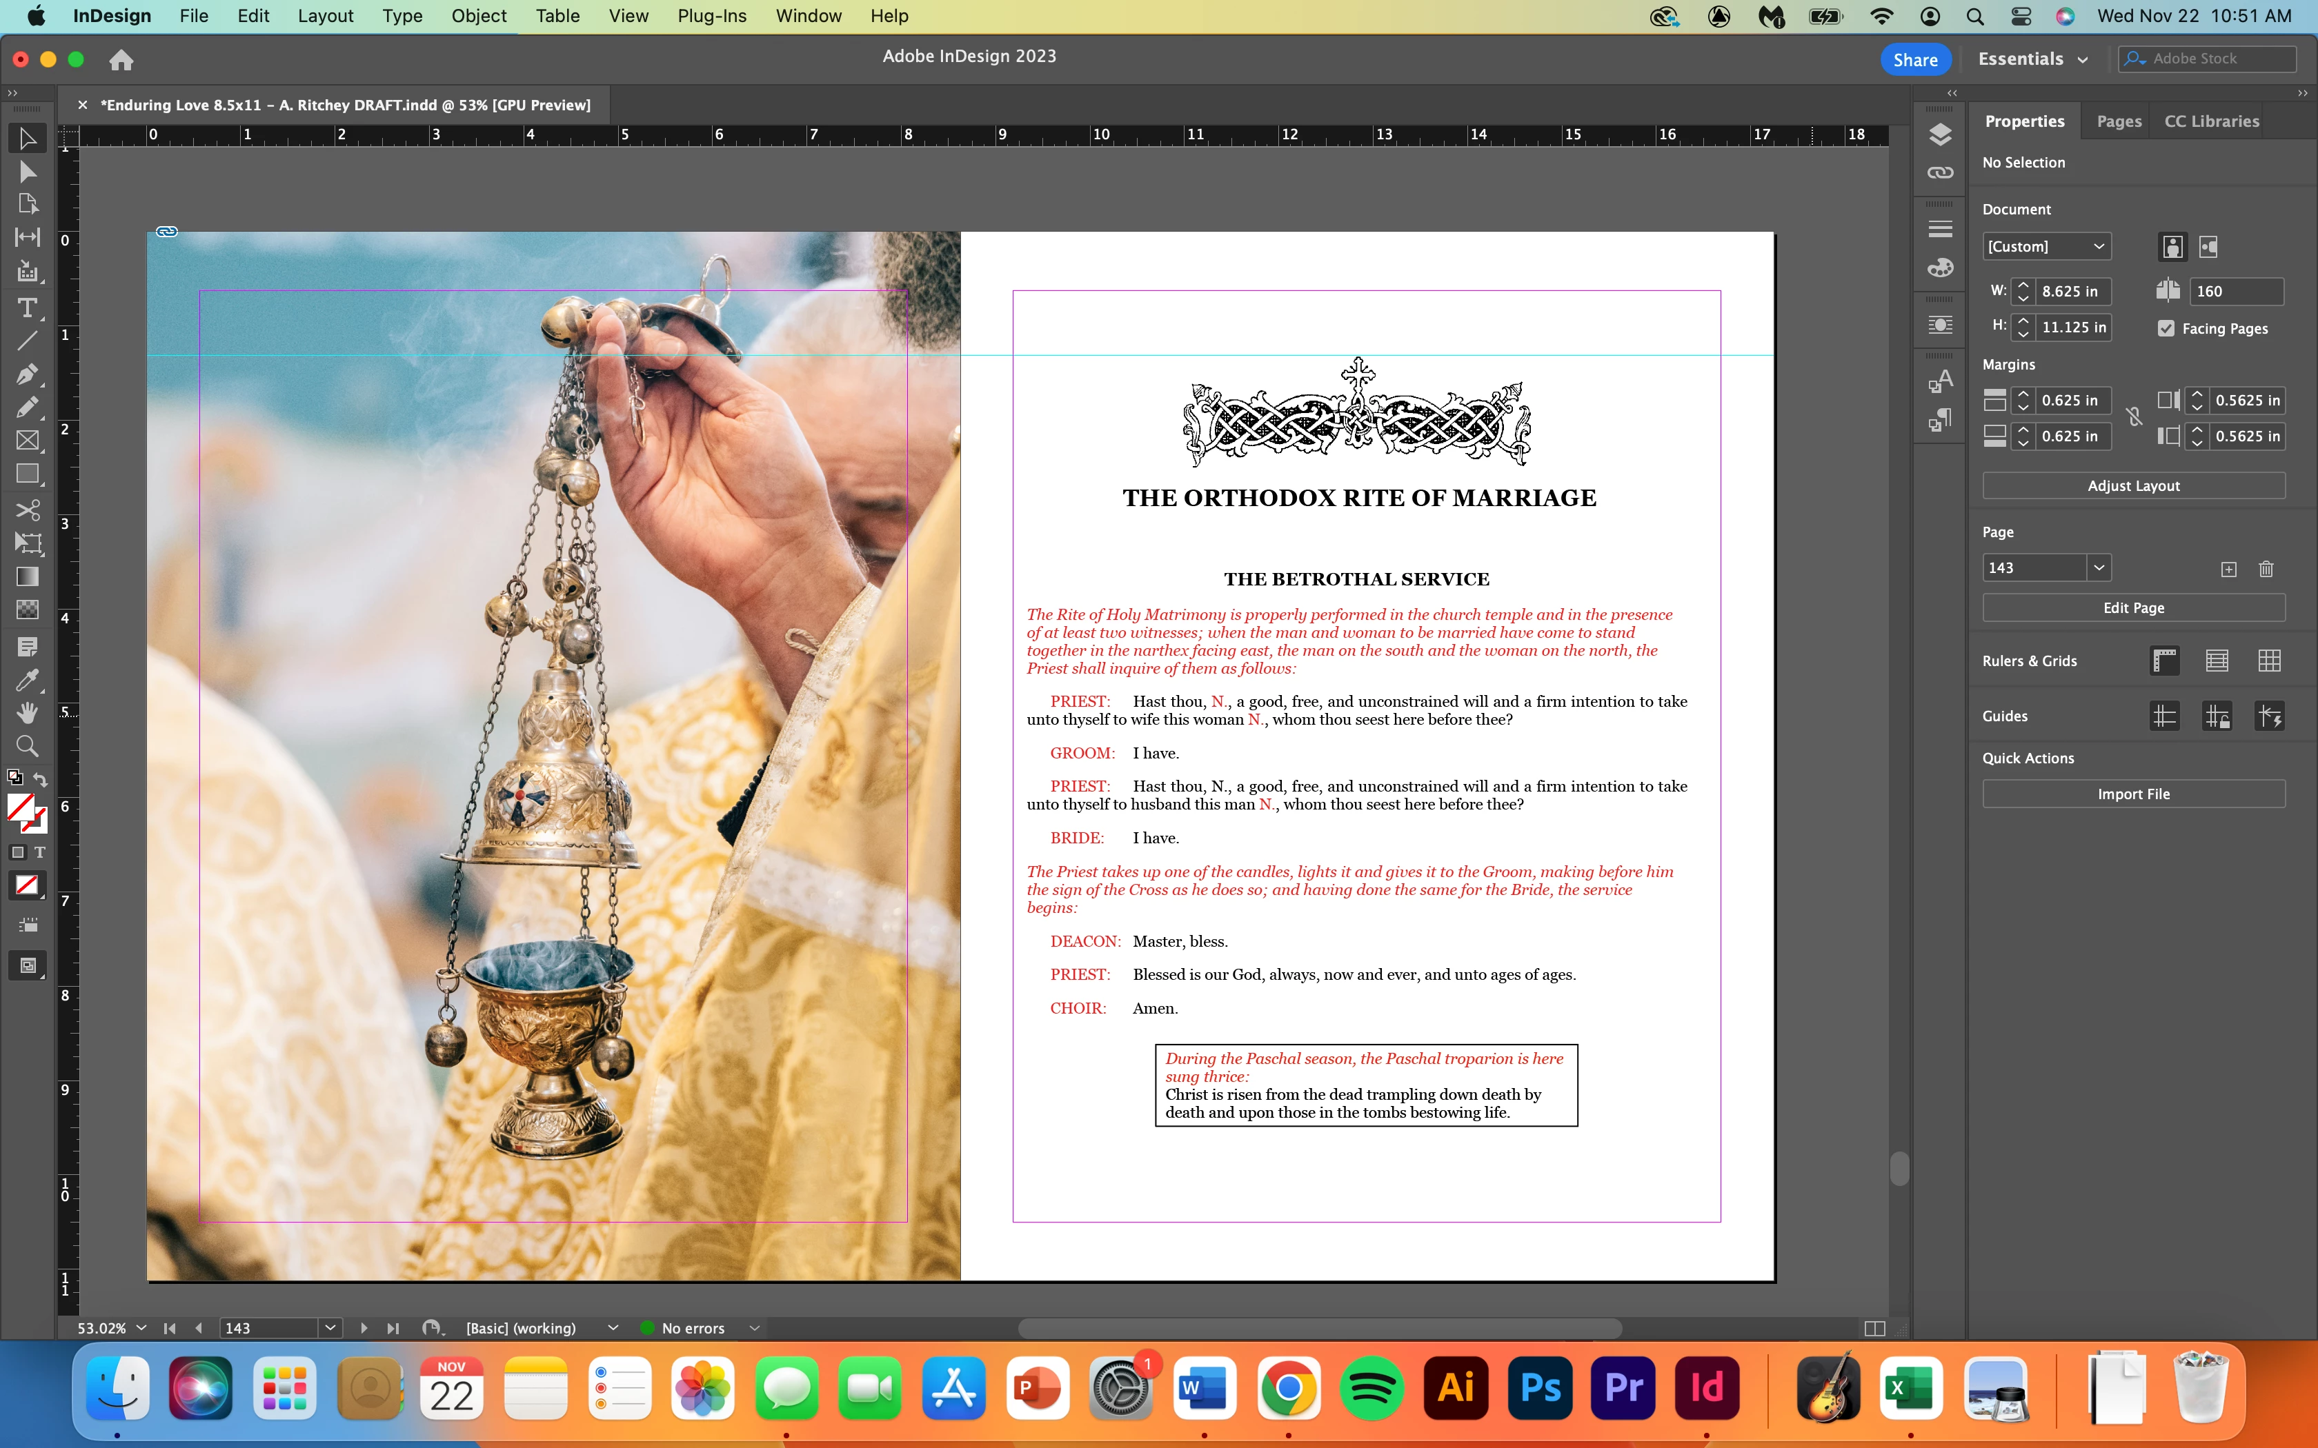The image size is (2318, 1448).
Task: Select the Type tool in toolbar
Action: (x=27, y=308)
